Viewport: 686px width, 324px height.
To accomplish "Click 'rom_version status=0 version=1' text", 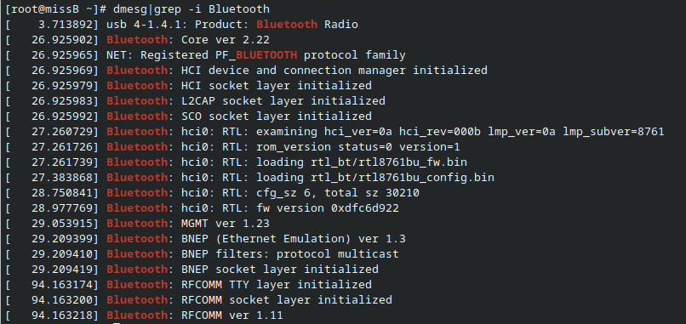I will coord(357,147).
